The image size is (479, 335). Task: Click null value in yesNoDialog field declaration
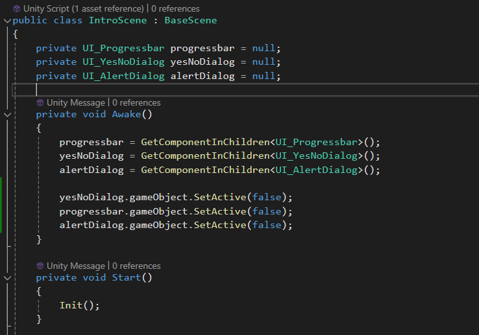point(264,62)
